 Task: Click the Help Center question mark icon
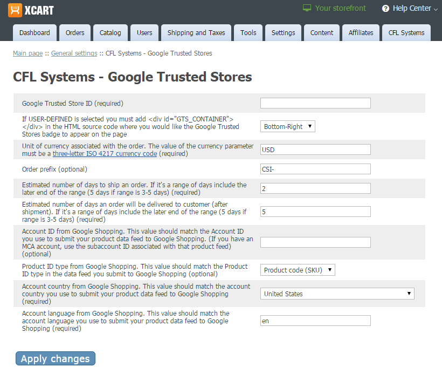(385, 9)
